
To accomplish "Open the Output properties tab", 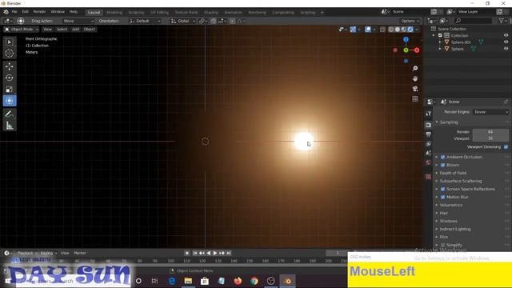I will click(x=429, y=134).
